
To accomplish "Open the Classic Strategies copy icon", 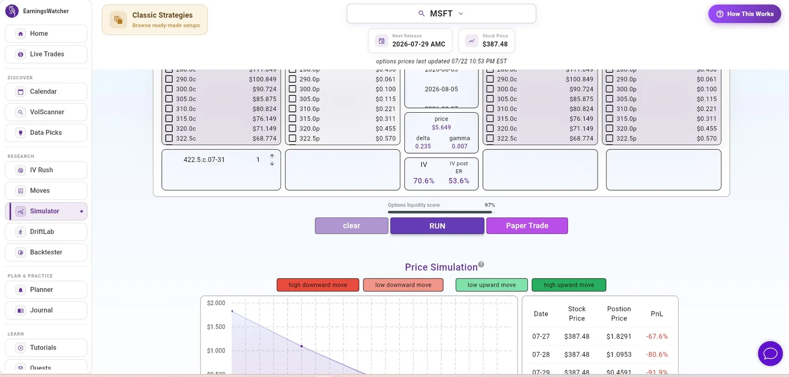I will [x=118, y=20].
